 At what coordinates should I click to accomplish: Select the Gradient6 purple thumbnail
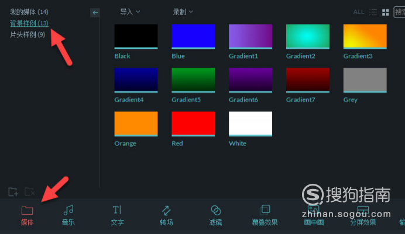click(x=250, y=80)
